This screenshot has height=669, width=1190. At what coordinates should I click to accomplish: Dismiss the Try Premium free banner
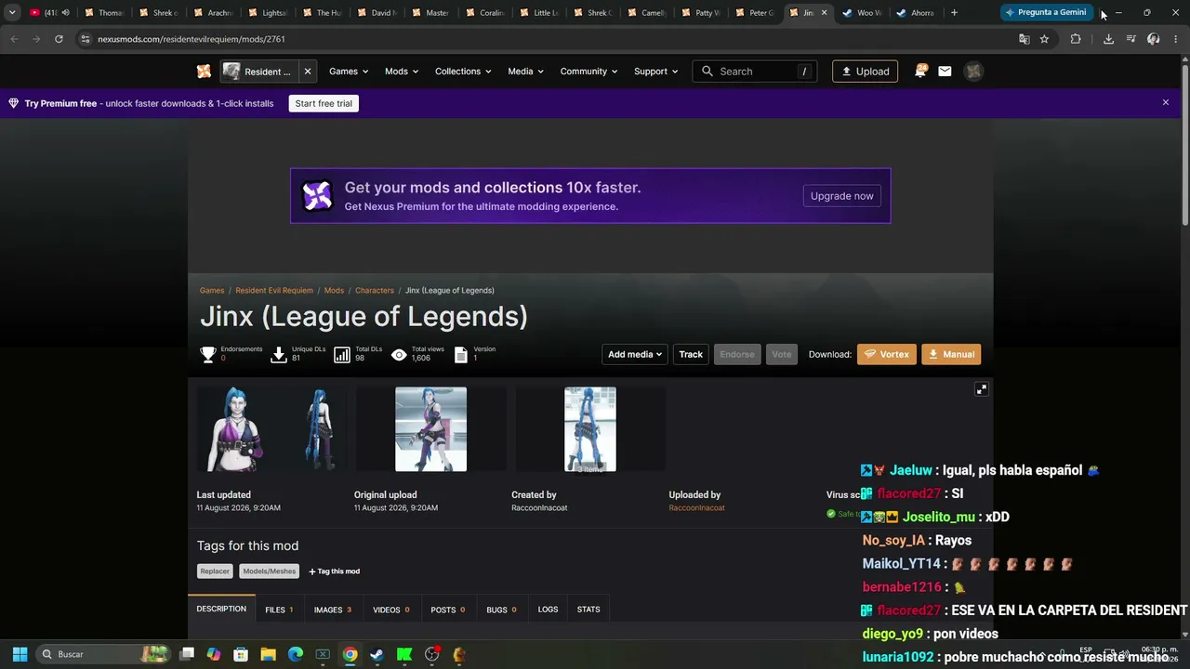pos(1165,102)
